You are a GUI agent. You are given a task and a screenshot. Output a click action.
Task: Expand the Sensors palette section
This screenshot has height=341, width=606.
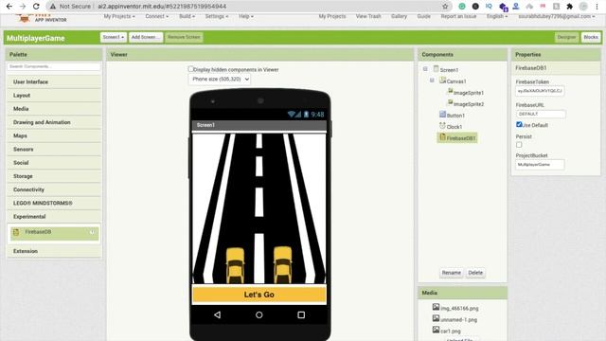click(54, 150)
